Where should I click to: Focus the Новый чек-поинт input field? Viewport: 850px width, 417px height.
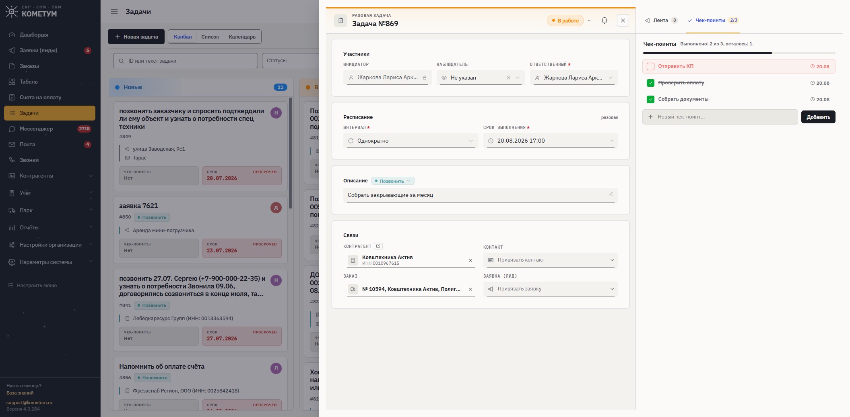point(720,117)
